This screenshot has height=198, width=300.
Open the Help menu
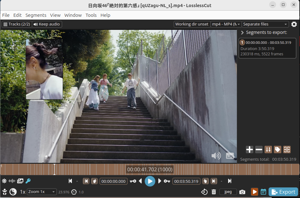pyautogui.click(x=105, y=15)
